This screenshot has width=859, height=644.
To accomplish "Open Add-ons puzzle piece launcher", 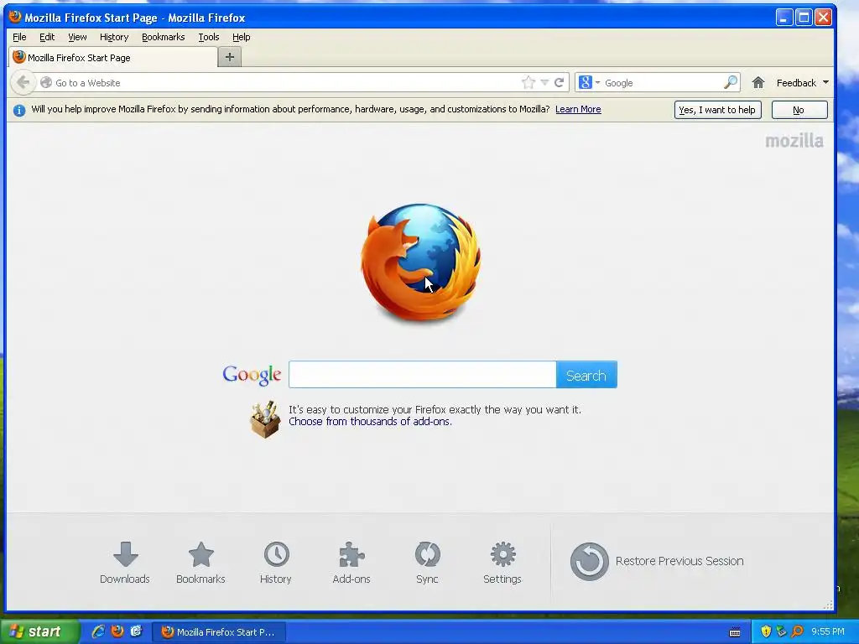I will click(351, 563).
